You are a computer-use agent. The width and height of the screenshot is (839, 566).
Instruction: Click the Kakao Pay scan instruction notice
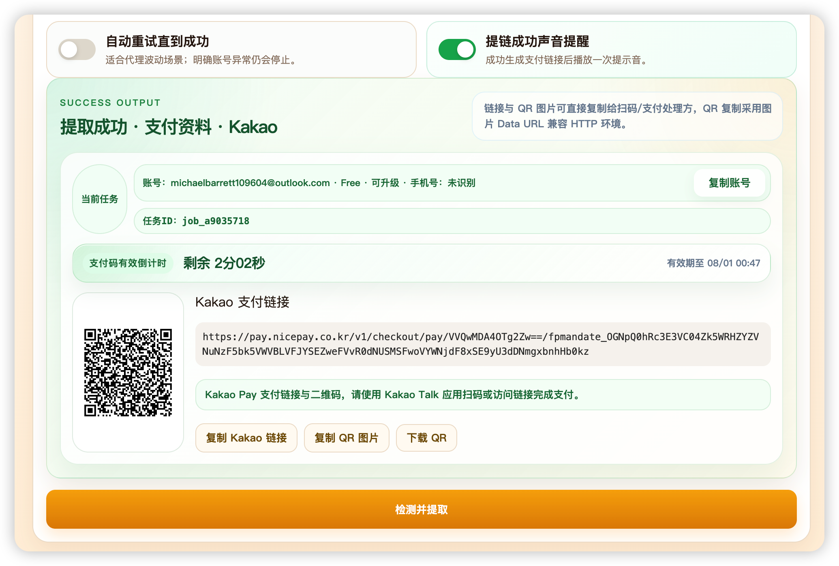(x=483, y=394)
